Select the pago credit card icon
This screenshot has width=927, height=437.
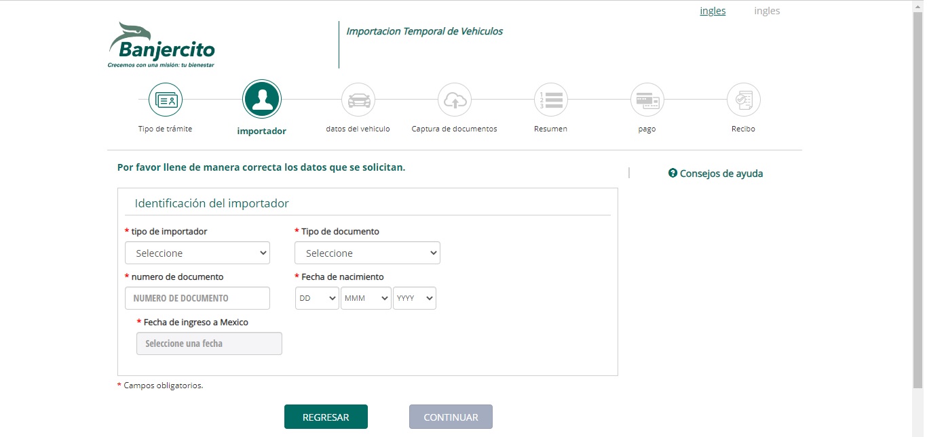[647, 99]
